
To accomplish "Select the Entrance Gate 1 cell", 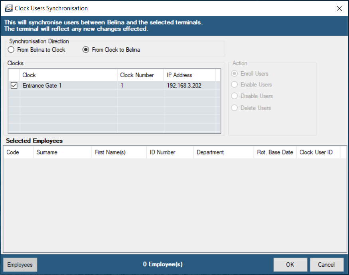I will pyautogui.click(x=69, y=85).
